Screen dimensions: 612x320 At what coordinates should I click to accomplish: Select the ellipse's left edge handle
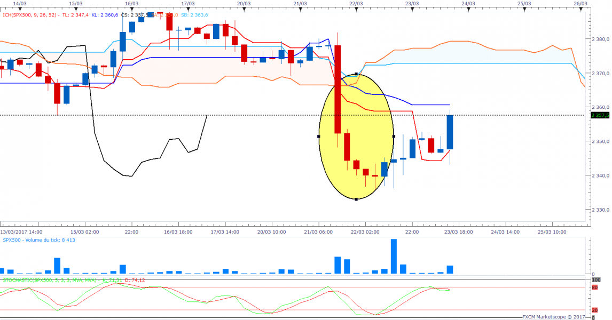click(x=319, y=137)
